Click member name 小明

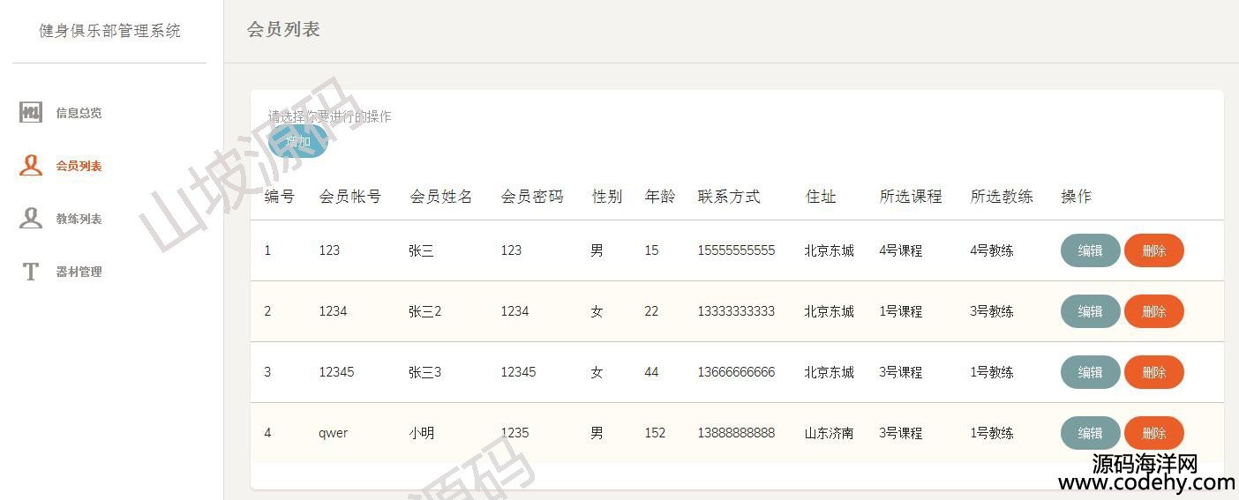(422, 433)
